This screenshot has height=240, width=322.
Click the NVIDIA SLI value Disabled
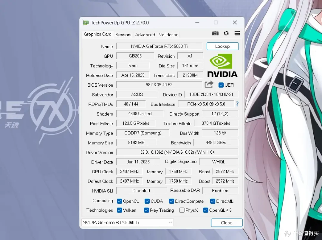[141, 191]
